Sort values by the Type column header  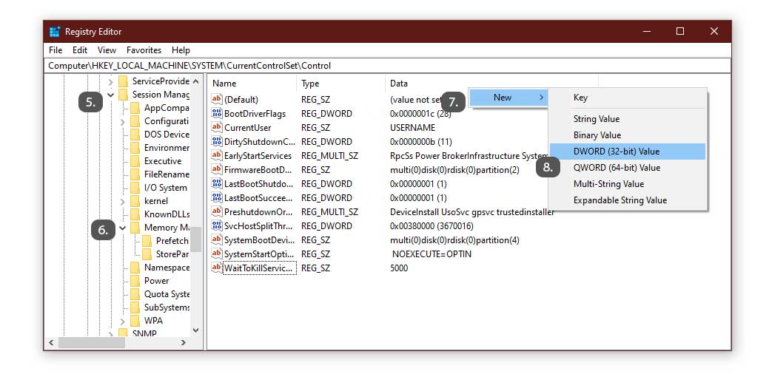[x=341, y=84]
